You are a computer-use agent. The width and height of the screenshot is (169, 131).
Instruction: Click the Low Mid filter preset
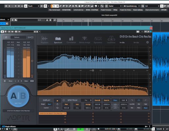click(132, 104)
